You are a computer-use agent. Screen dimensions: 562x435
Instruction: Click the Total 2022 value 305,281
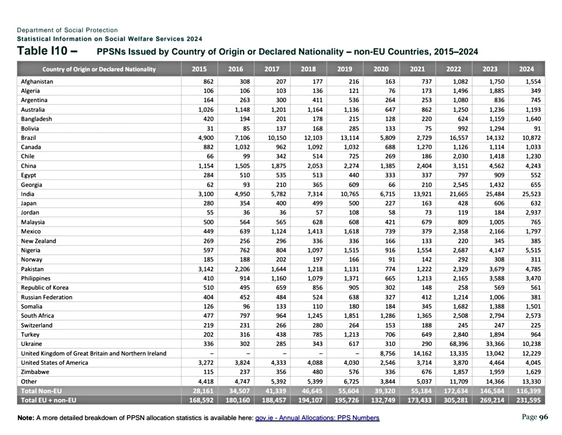click(x=456, y=400)
